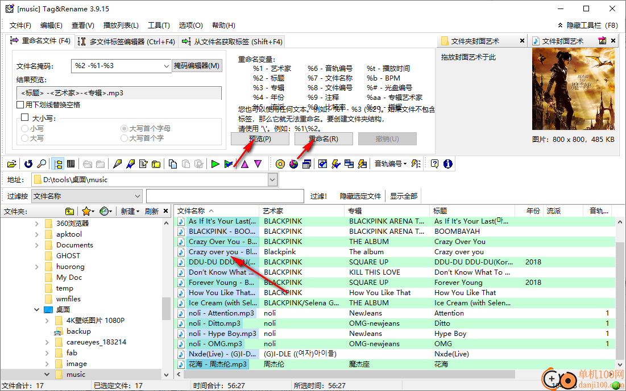
Task: Open the history globe dropdown
Action: [x=106, y=211]
